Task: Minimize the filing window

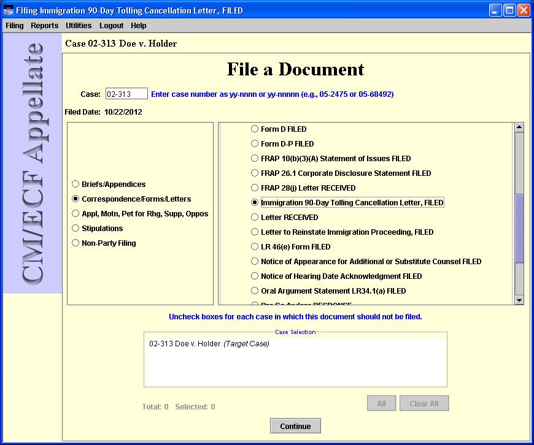Action: (x=495, y=10)
